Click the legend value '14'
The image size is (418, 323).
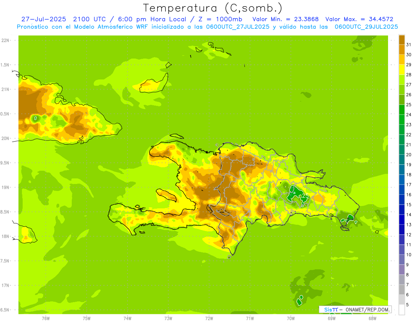409,215
